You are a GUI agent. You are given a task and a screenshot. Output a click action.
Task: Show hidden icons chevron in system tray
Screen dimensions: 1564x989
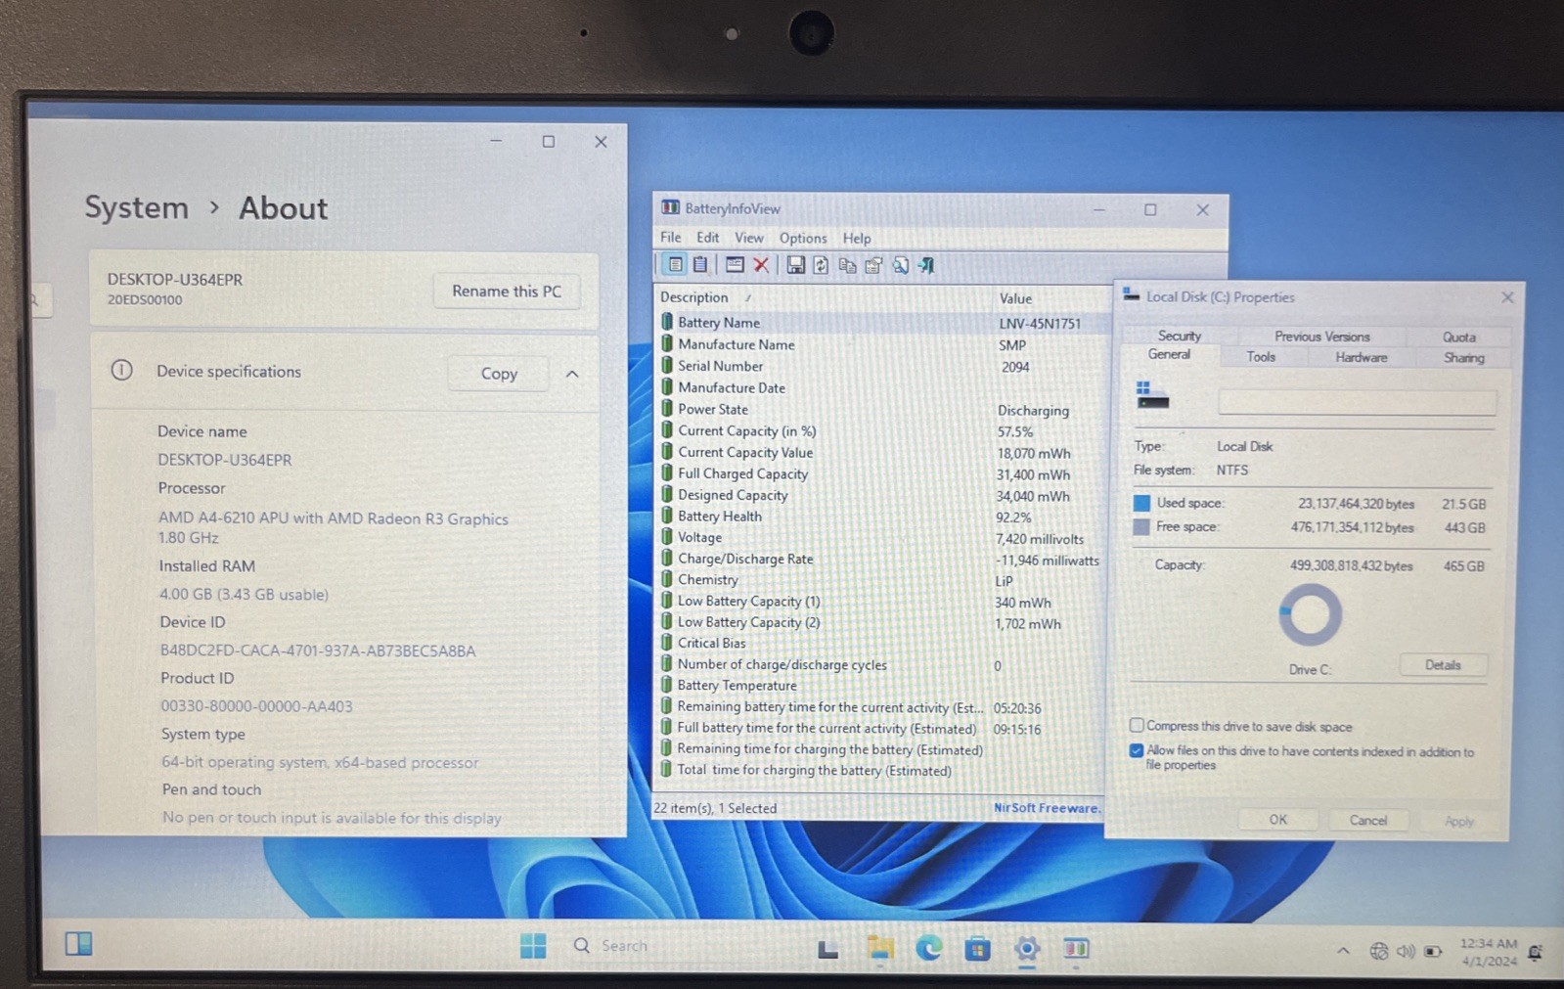(x=1343, y=950)
